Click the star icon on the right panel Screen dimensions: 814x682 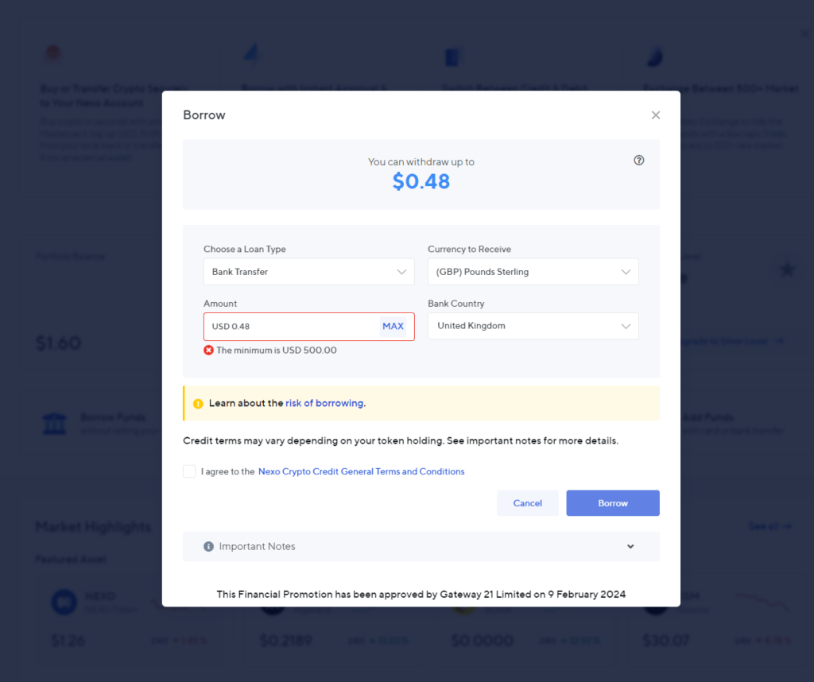coord(787,269)
